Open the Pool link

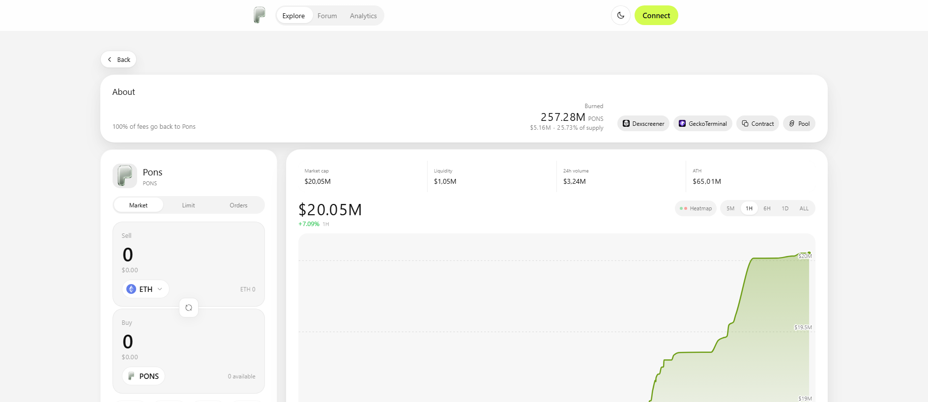click(x=799, y=123)
